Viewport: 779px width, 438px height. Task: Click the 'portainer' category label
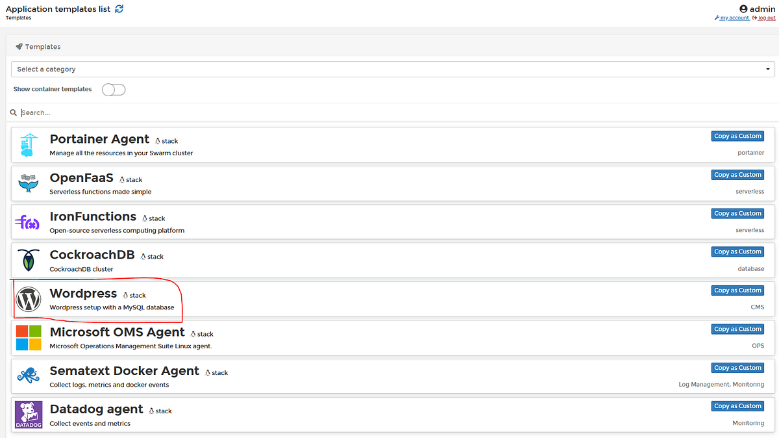pyautogui.click(x=751, y=153)
